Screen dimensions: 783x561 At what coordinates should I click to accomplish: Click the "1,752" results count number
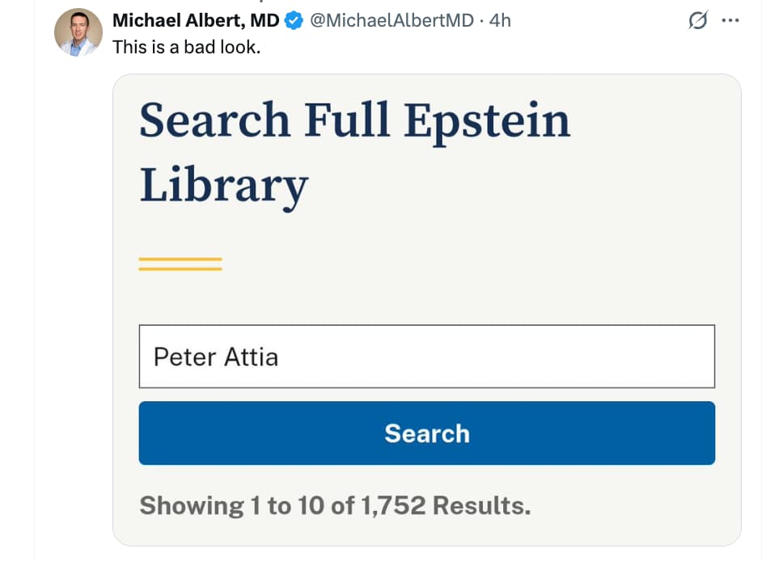394,506
